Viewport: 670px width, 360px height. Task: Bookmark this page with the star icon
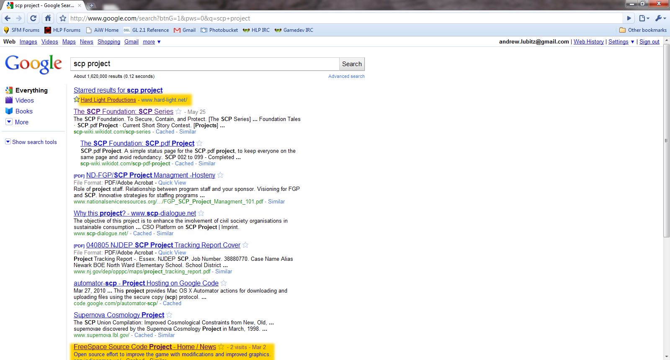tap(63, 18)
